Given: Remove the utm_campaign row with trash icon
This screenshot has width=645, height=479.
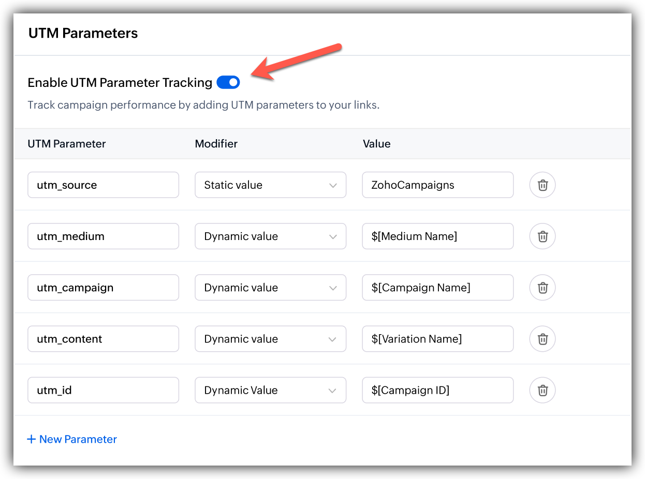Looking at the screenshot, I should (543, 288).
